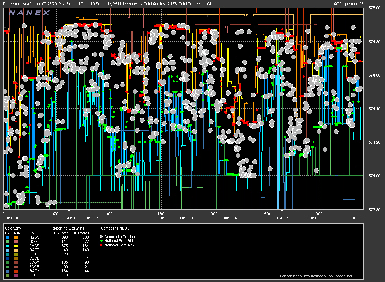
Task: Click the 574.40 price axis label
Action: point(375,109)
